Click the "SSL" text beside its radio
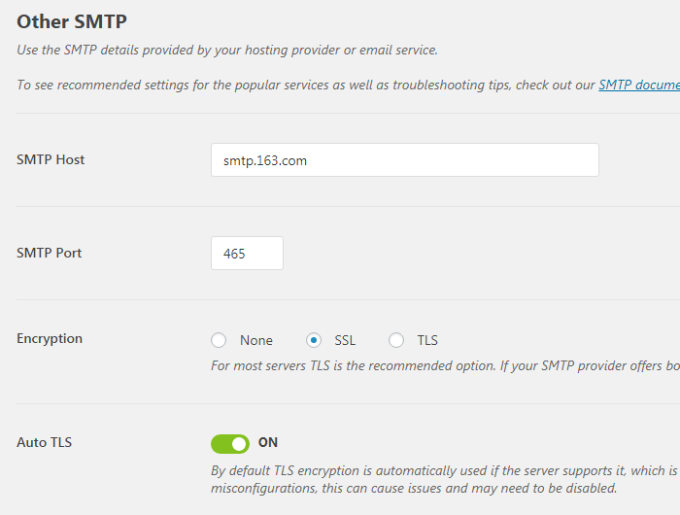Viewport: 680px width, 515px height. click(345, 340)
